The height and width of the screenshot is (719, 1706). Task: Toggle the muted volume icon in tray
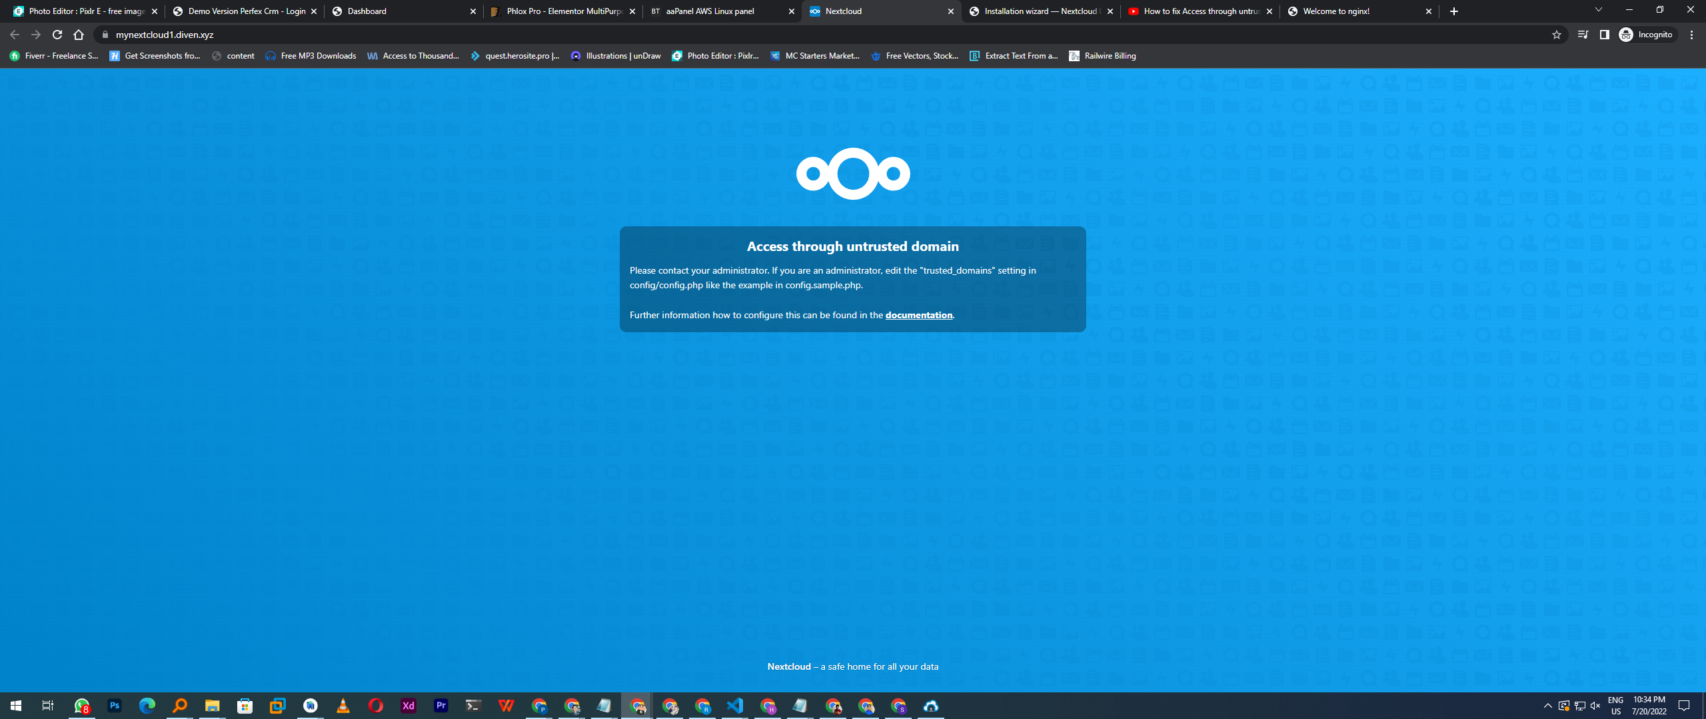tap(1595, 706)
